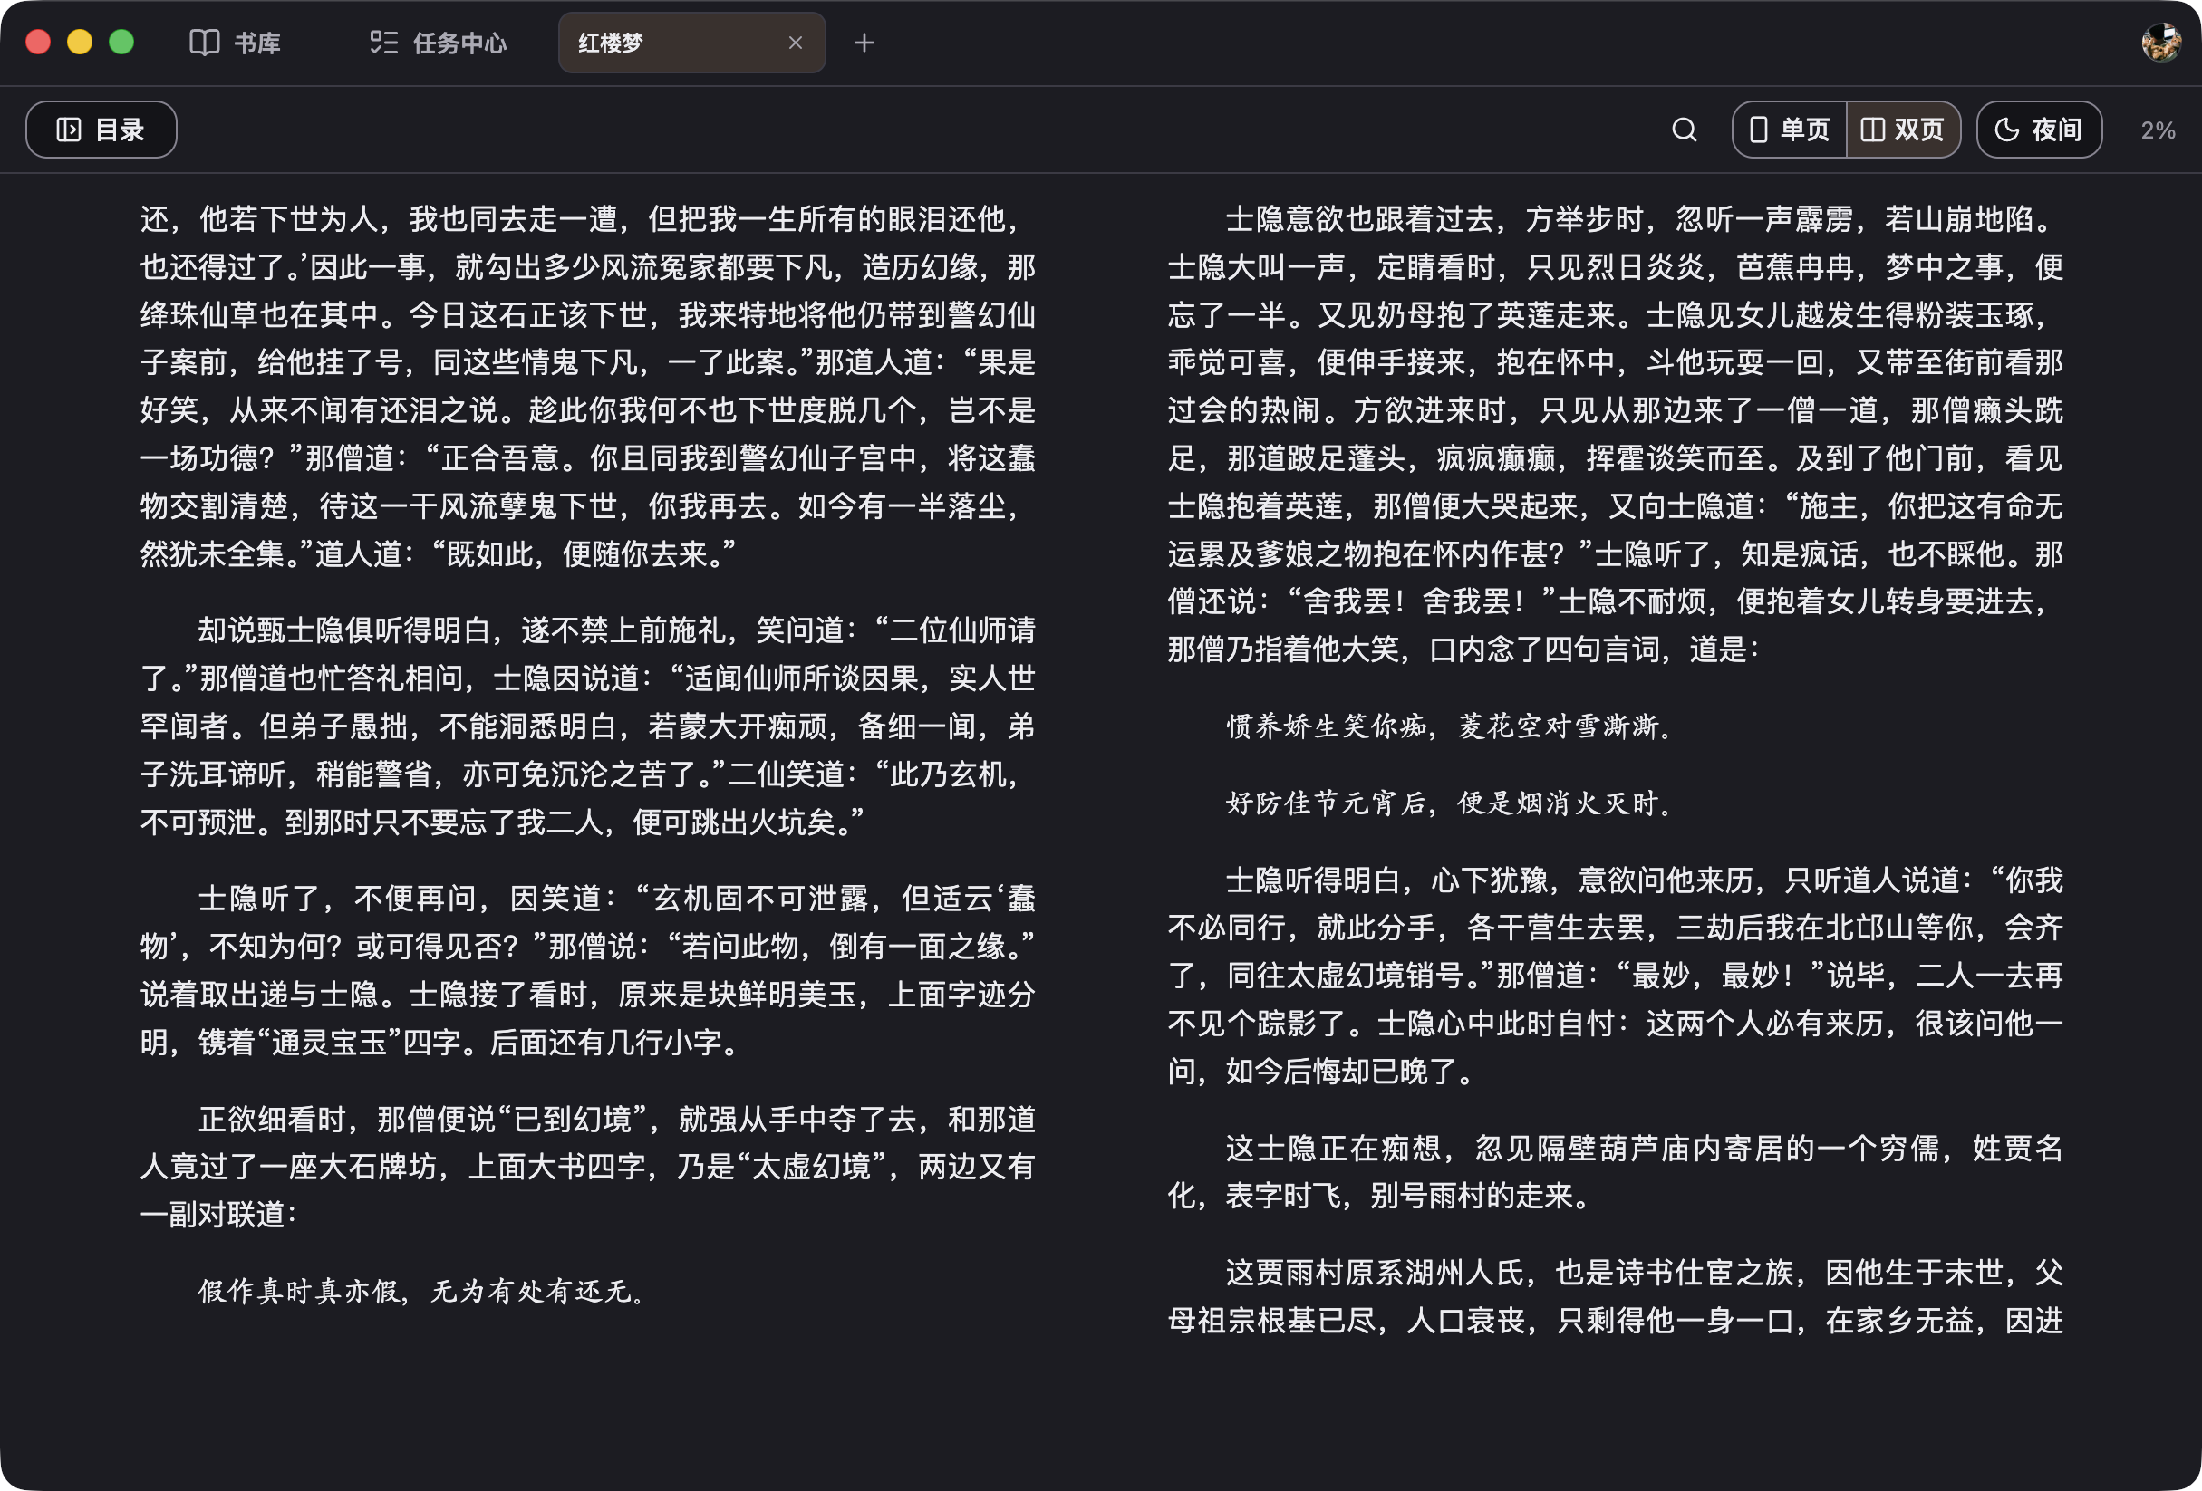
Task: Click the book icon beside 书库
Action: click(205, 43)
